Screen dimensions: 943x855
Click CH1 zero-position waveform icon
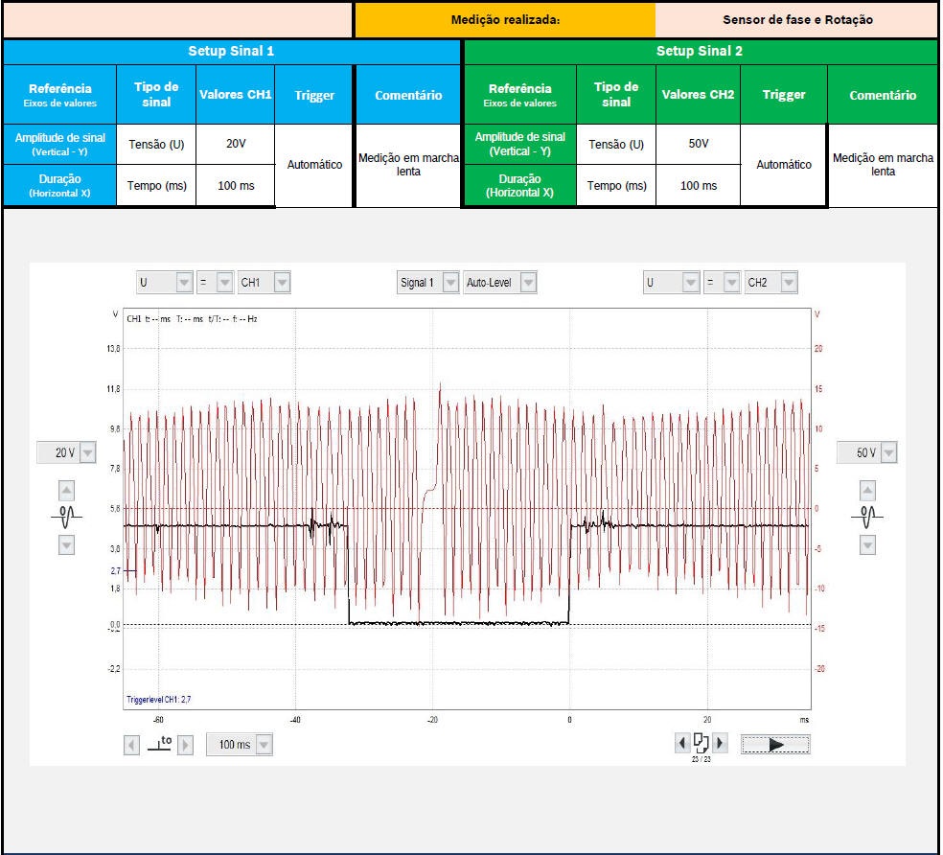[x=66, y=518]
